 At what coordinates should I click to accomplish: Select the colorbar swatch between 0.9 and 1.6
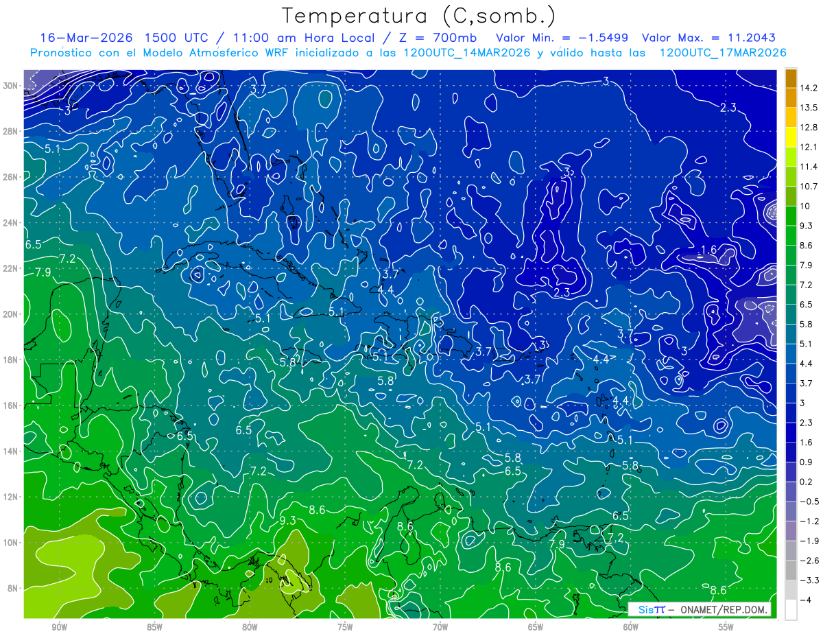(791, 452)
